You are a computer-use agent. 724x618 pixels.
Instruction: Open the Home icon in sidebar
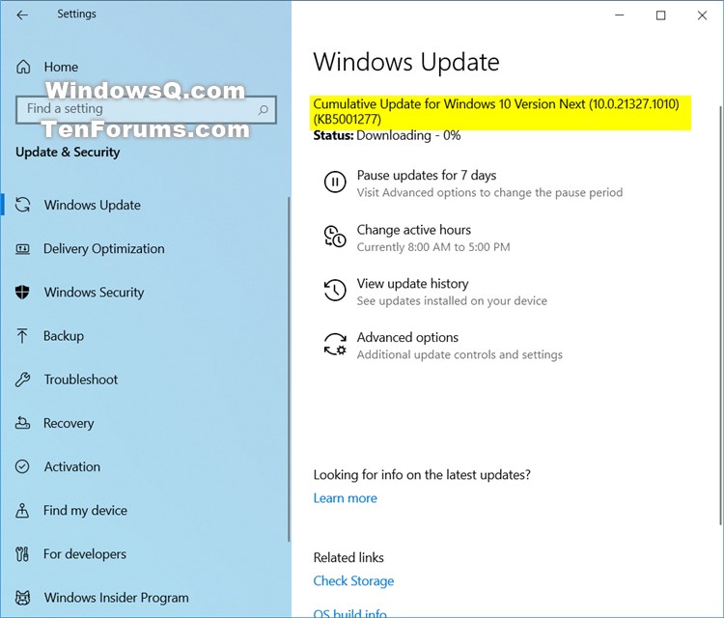tap(23, 67)
